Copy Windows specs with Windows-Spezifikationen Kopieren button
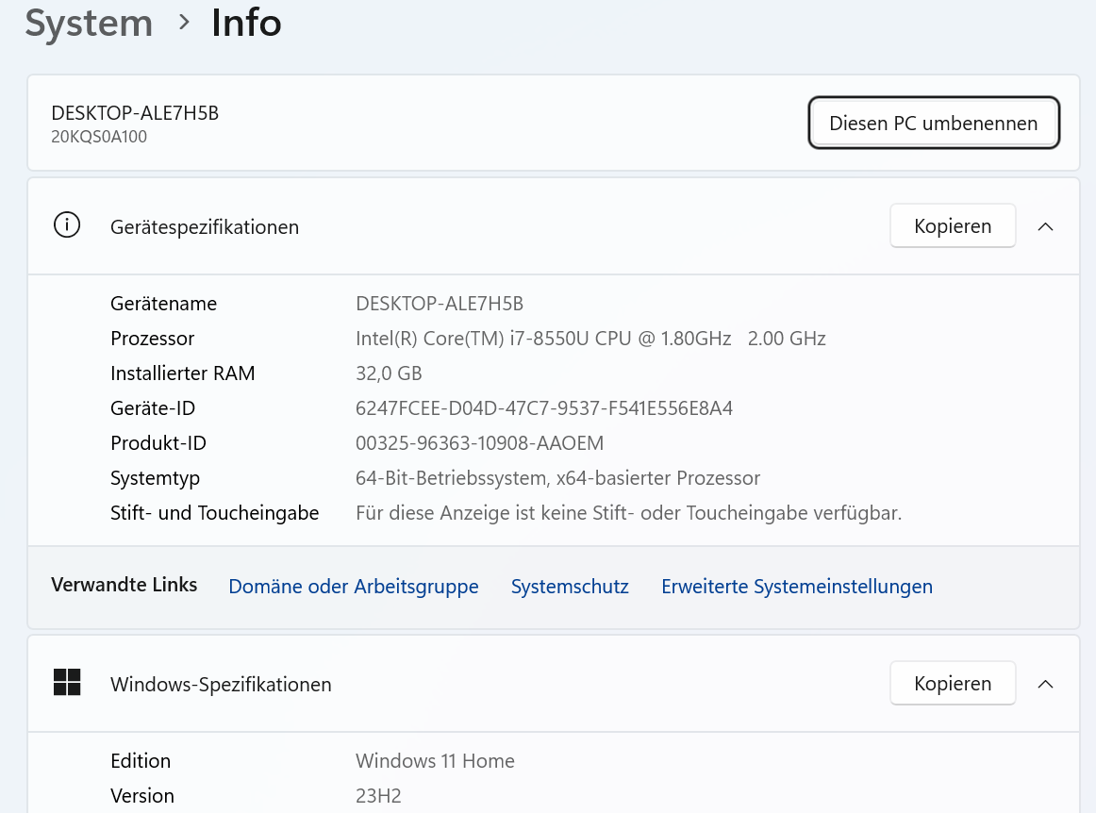This screenshot has width=1096, height=813. pyautogui.click(x=953, y=683)
